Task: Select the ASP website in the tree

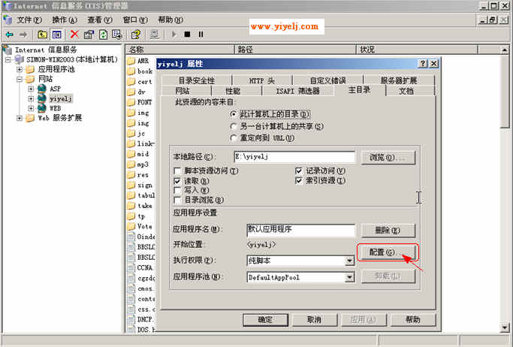Action: pos(55,89)
